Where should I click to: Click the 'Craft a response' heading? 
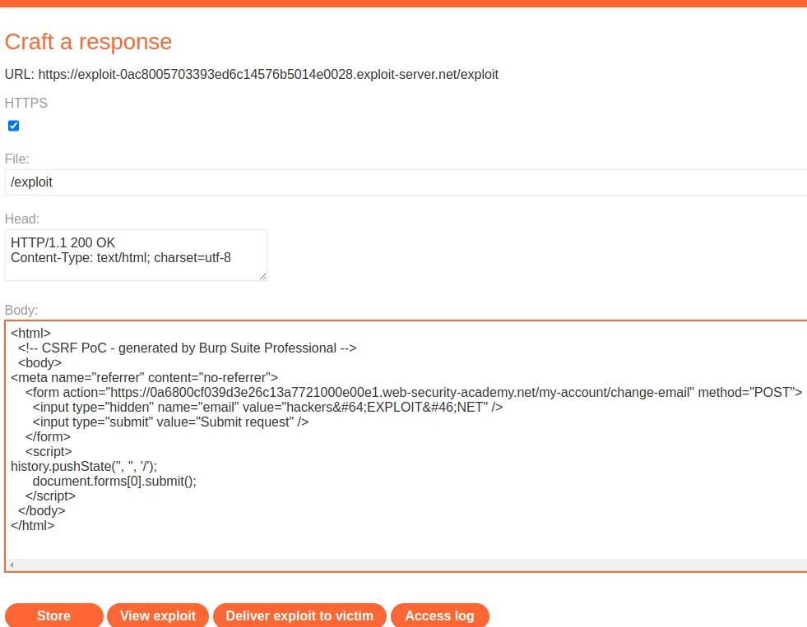[89, 42]
